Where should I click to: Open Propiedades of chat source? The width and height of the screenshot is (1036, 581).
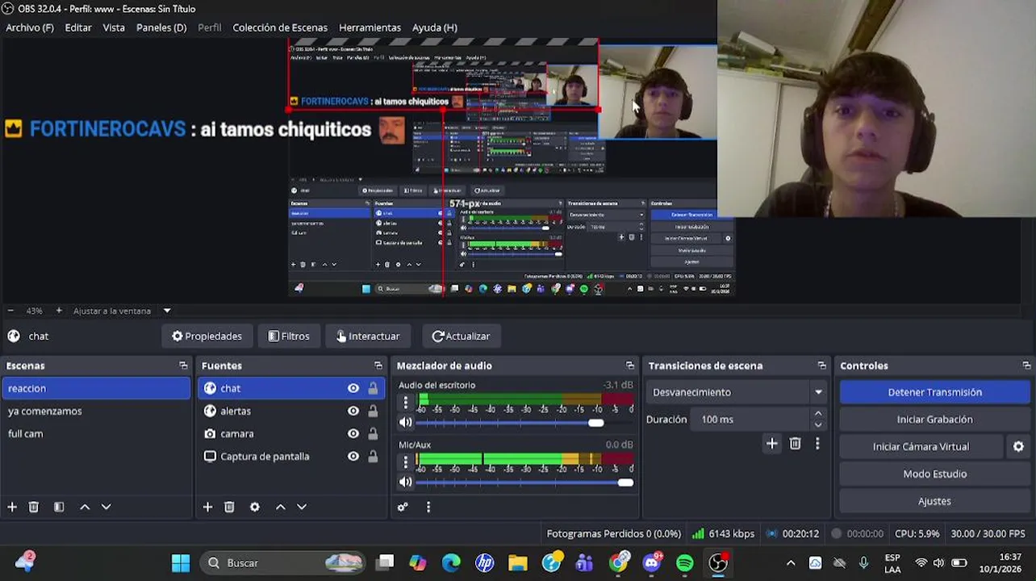pyautogui.click(x=207, y=336)
